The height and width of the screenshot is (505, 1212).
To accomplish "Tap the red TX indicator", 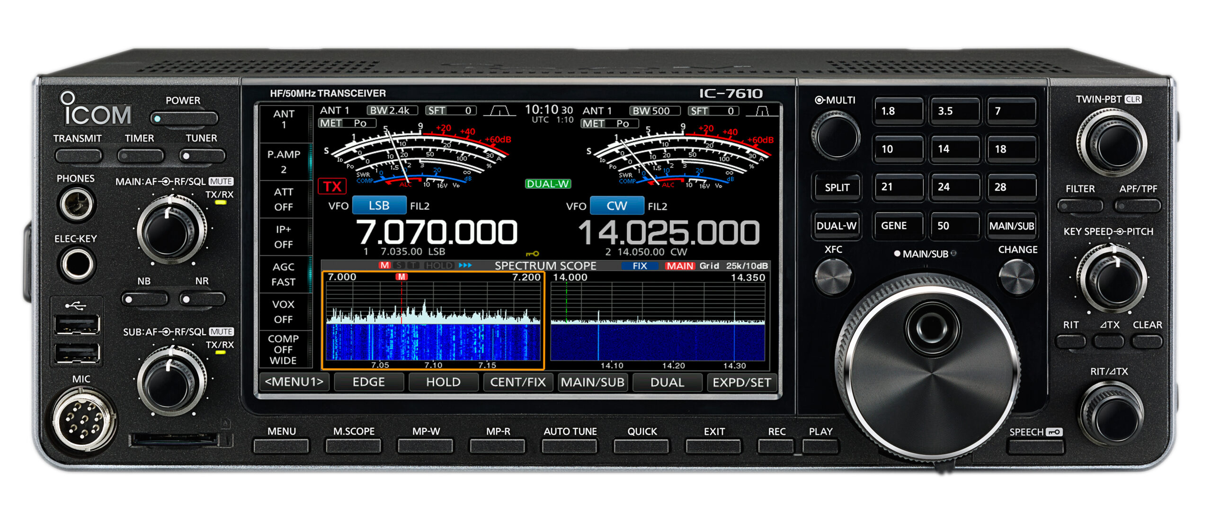I will (x=332, y=186).
